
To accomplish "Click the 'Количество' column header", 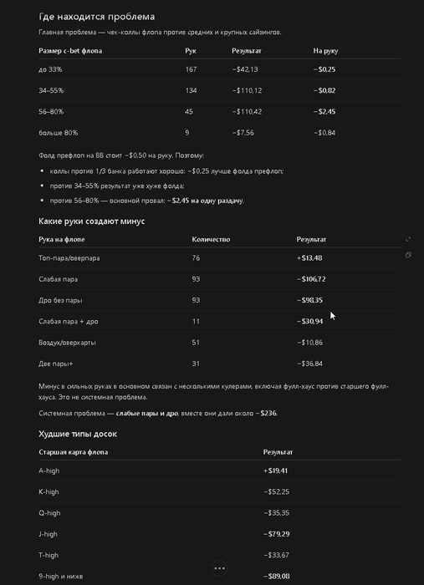I will coord(211,240).
